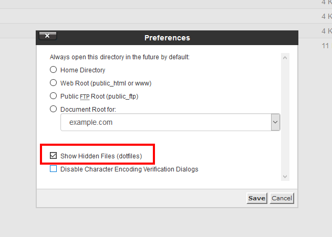Image resolution: width=332 pixels, height=237 pixels.
Task: Click the 'Web Root (public_html or www)' label
Action: pyautogui.click(x=106, y=83)
